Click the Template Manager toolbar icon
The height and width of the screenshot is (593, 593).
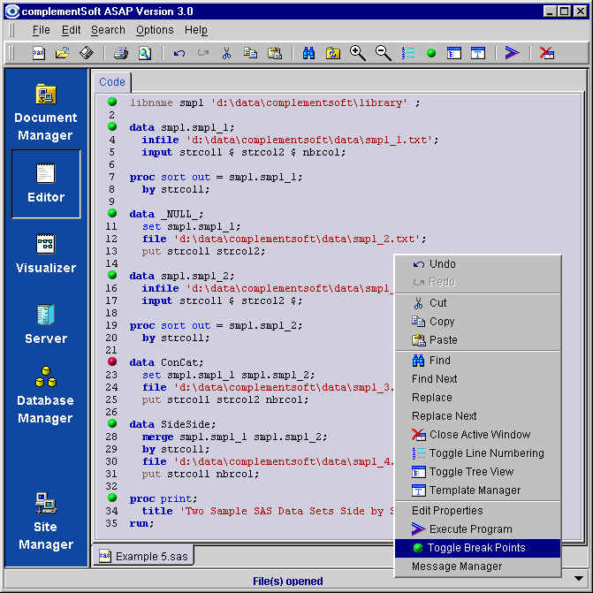tap(478, 53)
